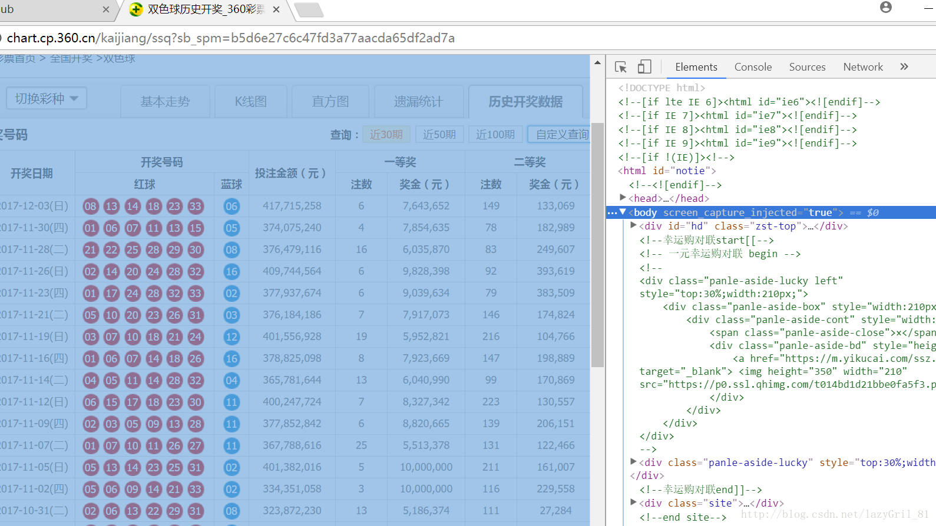
Task: Close the 双色球历史开奖 browser tab
Action: (276, 9)
